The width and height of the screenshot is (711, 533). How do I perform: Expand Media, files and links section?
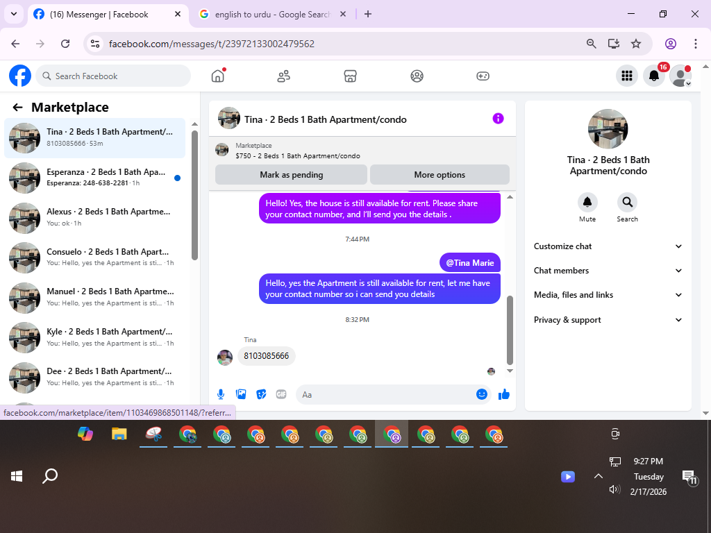point(608,295)
